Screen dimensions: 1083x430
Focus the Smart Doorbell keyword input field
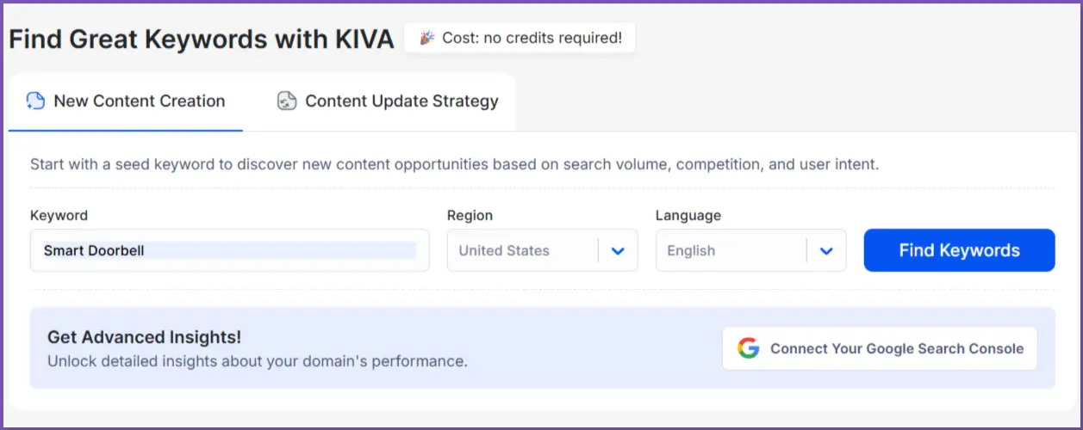tap(229, 251)
